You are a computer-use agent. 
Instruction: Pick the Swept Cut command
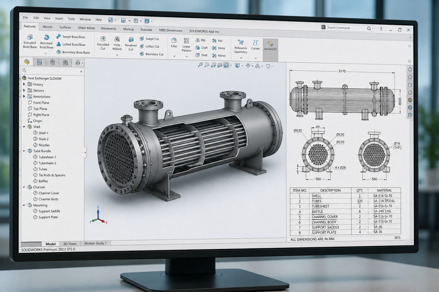point(149,39)
